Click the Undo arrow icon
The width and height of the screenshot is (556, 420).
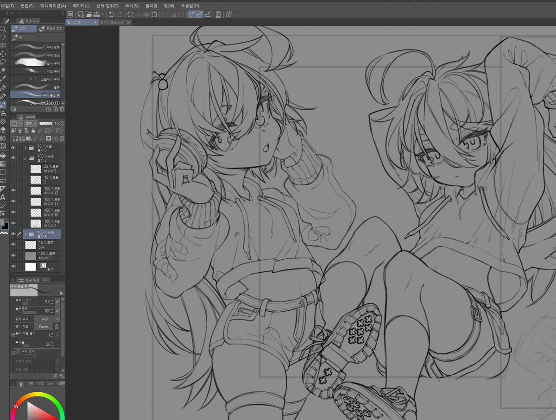pyautogui.click(x=112, y=14)
